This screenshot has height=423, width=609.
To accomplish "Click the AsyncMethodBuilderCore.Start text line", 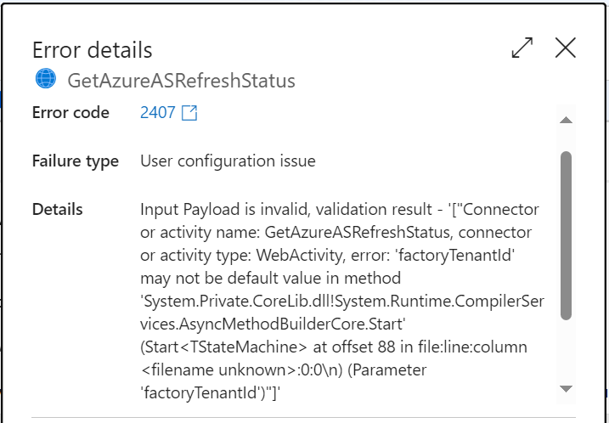I will [x=273, y=324].
